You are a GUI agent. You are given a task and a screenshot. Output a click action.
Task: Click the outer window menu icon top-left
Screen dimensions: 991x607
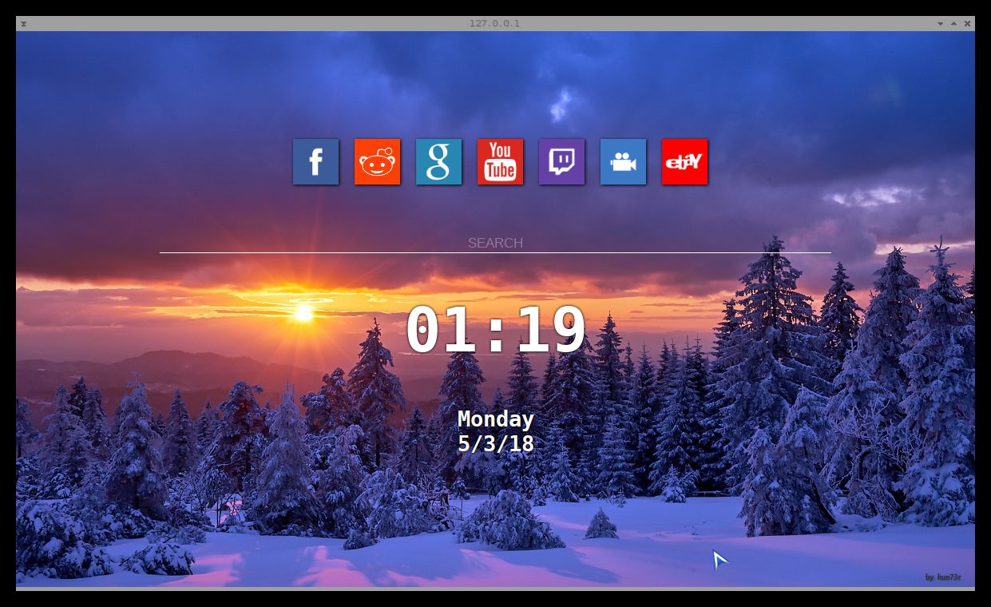coord(22,23)
